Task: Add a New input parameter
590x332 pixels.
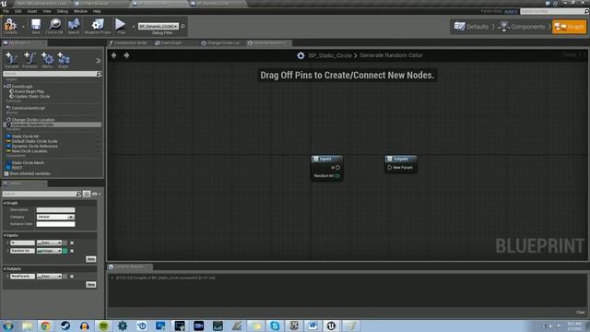Action: 90,259
